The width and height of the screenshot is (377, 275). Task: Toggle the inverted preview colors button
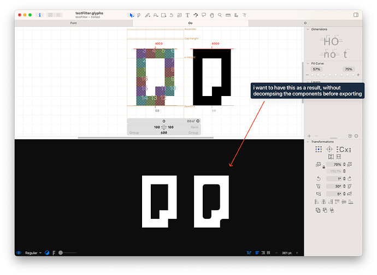[47, 253]
